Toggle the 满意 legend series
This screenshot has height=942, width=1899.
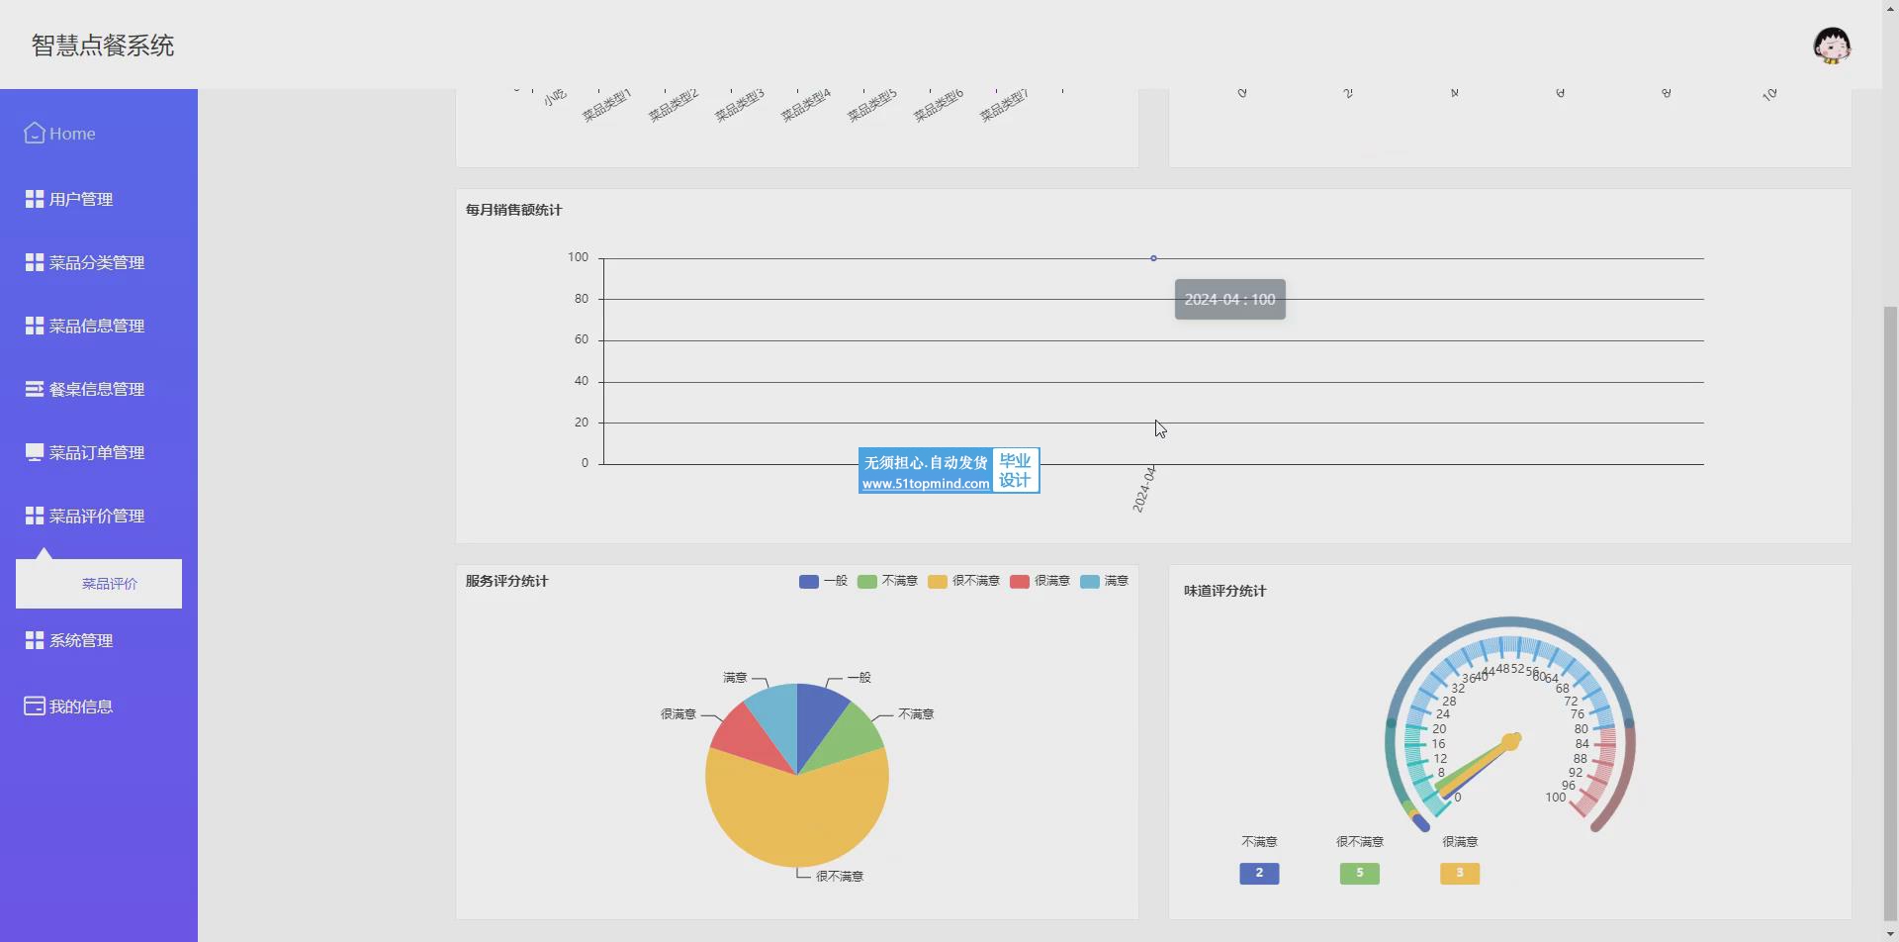point(1104,581)
